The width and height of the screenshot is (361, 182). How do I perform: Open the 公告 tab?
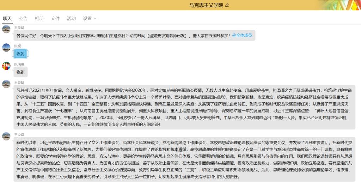tap(23, 18)
